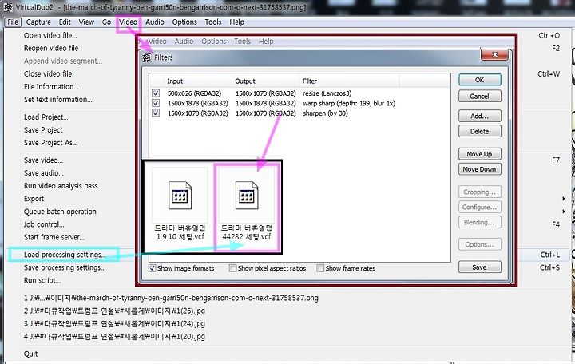Choose Set text information...
This screenshot has height=364, width=575.
(x=58, y=100)
